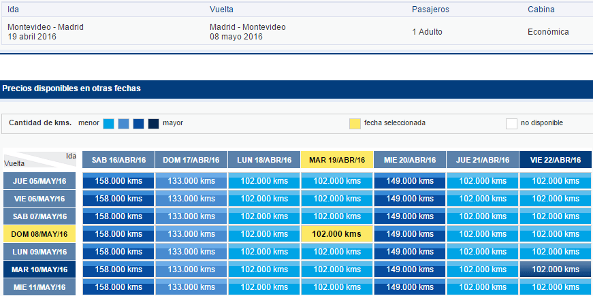Click 'Precios disponibles en otras fechas' header
The width and height of the screenshot is (593, 296).
coord(72,88)
